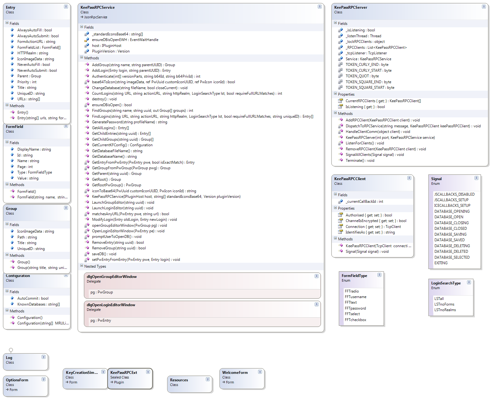The width and height of the screenshot is (491, 399).
Task: Select KeyCreationSim... class title
Action: [82, 373]
